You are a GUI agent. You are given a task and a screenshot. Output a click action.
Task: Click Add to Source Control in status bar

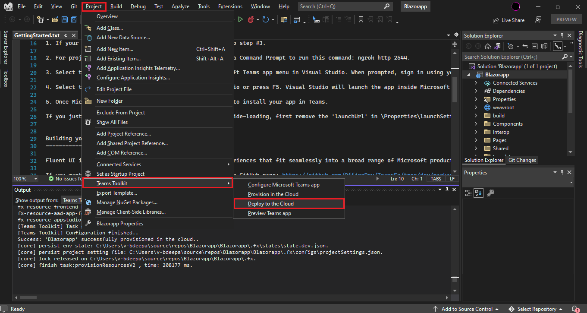coord(466,309)
